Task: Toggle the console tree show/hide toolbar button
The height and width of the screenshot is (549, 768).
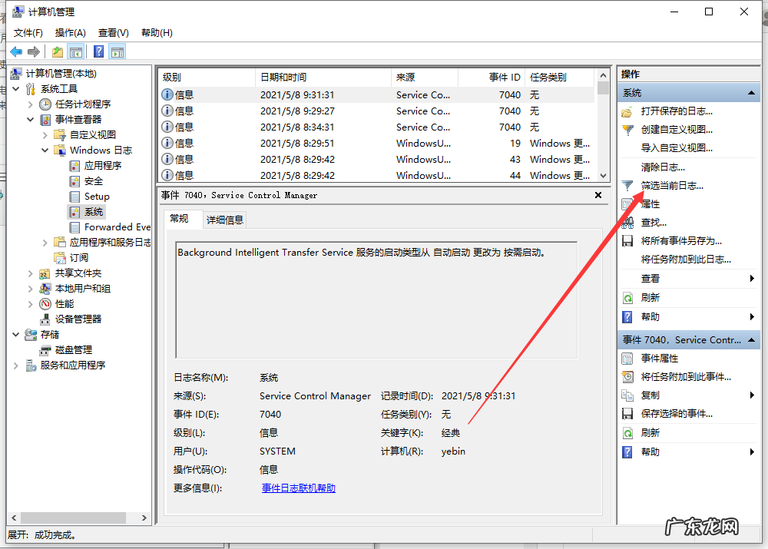Action: point(78,51)
